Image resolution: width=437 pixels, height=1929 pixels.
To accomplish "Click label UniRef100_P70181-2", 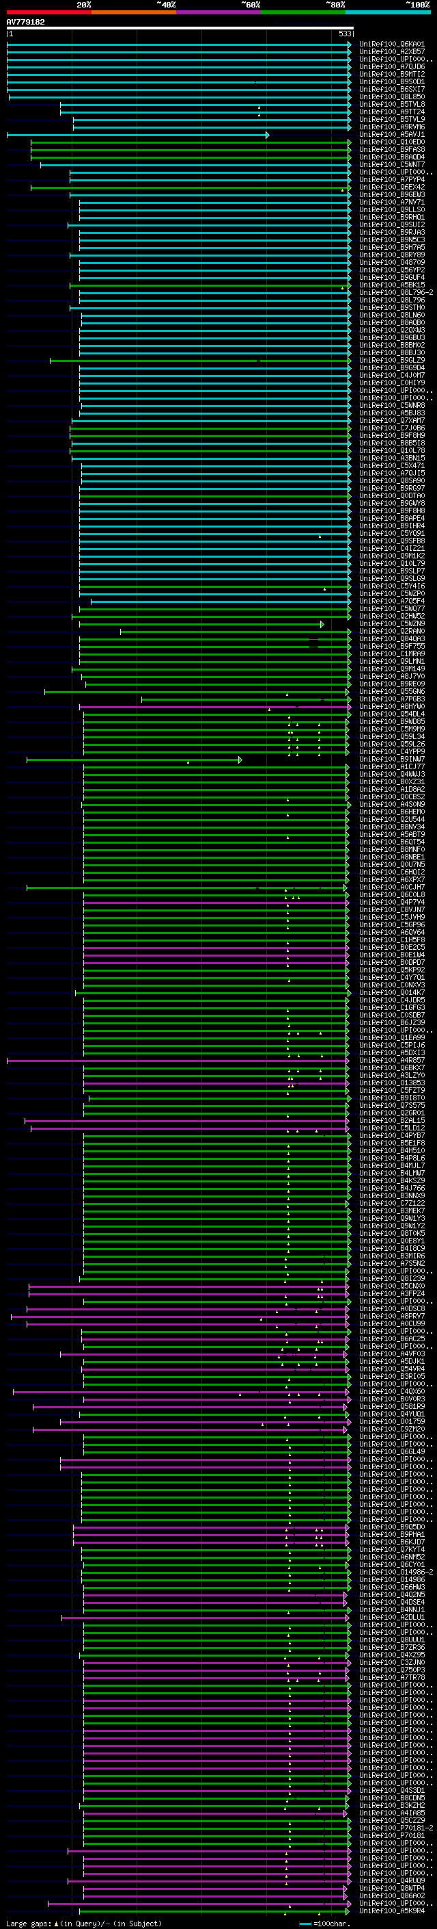I will coord(396,1828).
